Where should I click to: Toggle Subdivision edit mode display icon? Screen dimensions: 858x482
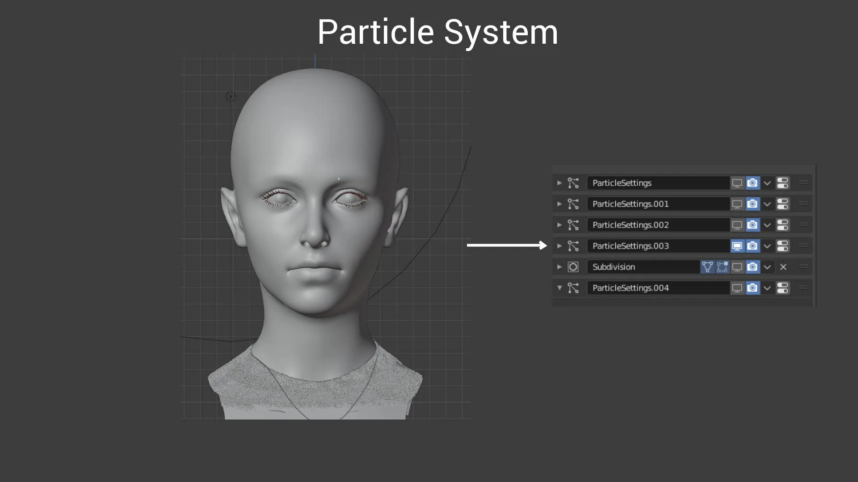tap(707, 267)
